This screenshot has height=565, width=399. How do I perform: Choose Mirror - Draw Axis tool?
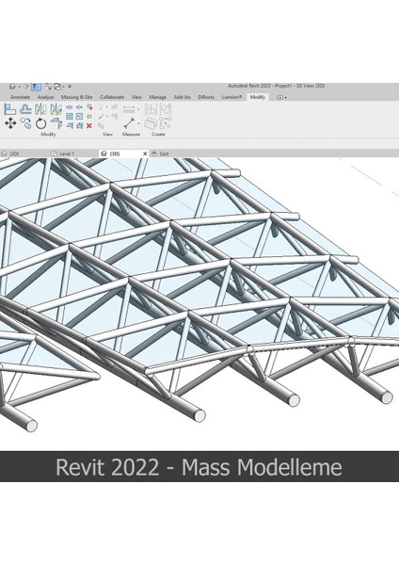56,109
